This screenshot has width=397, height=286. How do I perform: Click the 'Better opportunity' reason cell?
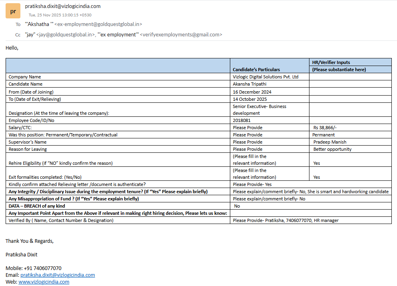point(332,149)
